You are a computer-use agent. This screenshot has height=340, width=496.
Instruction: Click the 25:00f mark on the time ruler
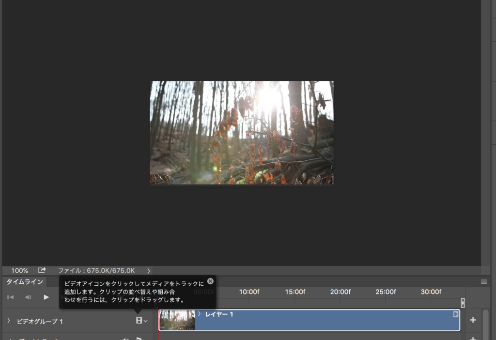click(x=385, y=292)
